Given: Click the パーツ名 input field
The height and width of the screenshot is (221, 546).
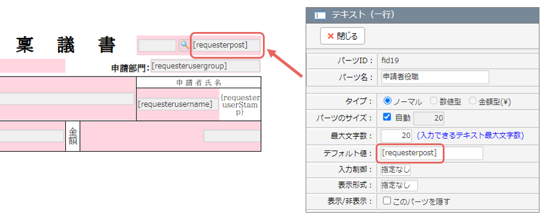Looking at the screenshot, I should coord(434,77).
